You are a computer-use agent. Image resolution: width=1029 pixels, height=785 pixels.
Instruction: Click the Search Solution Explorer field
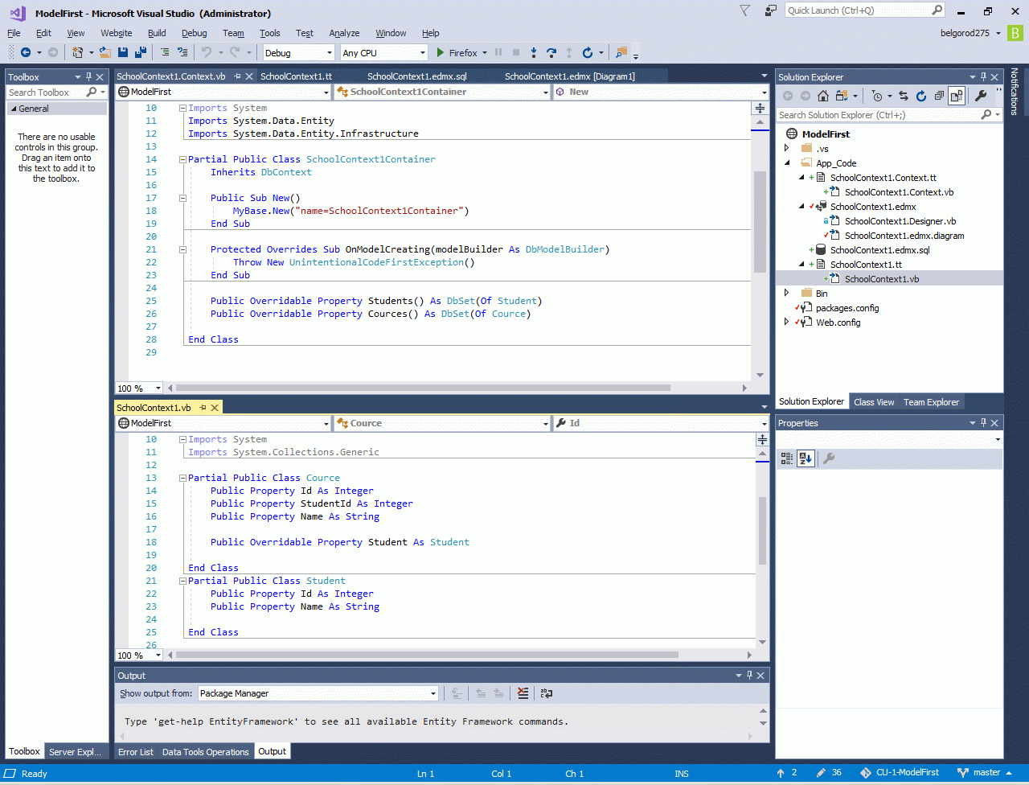tap(879, 115)
